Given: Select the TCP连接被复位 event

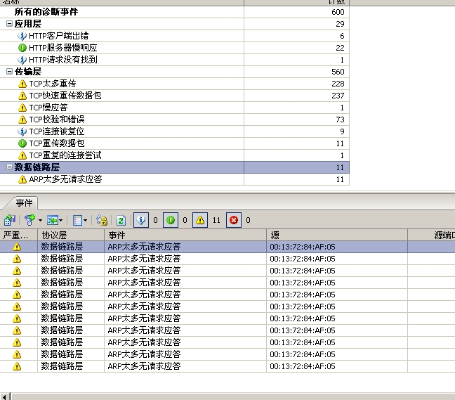Looking at the screenshot, I should click(174, 131).
